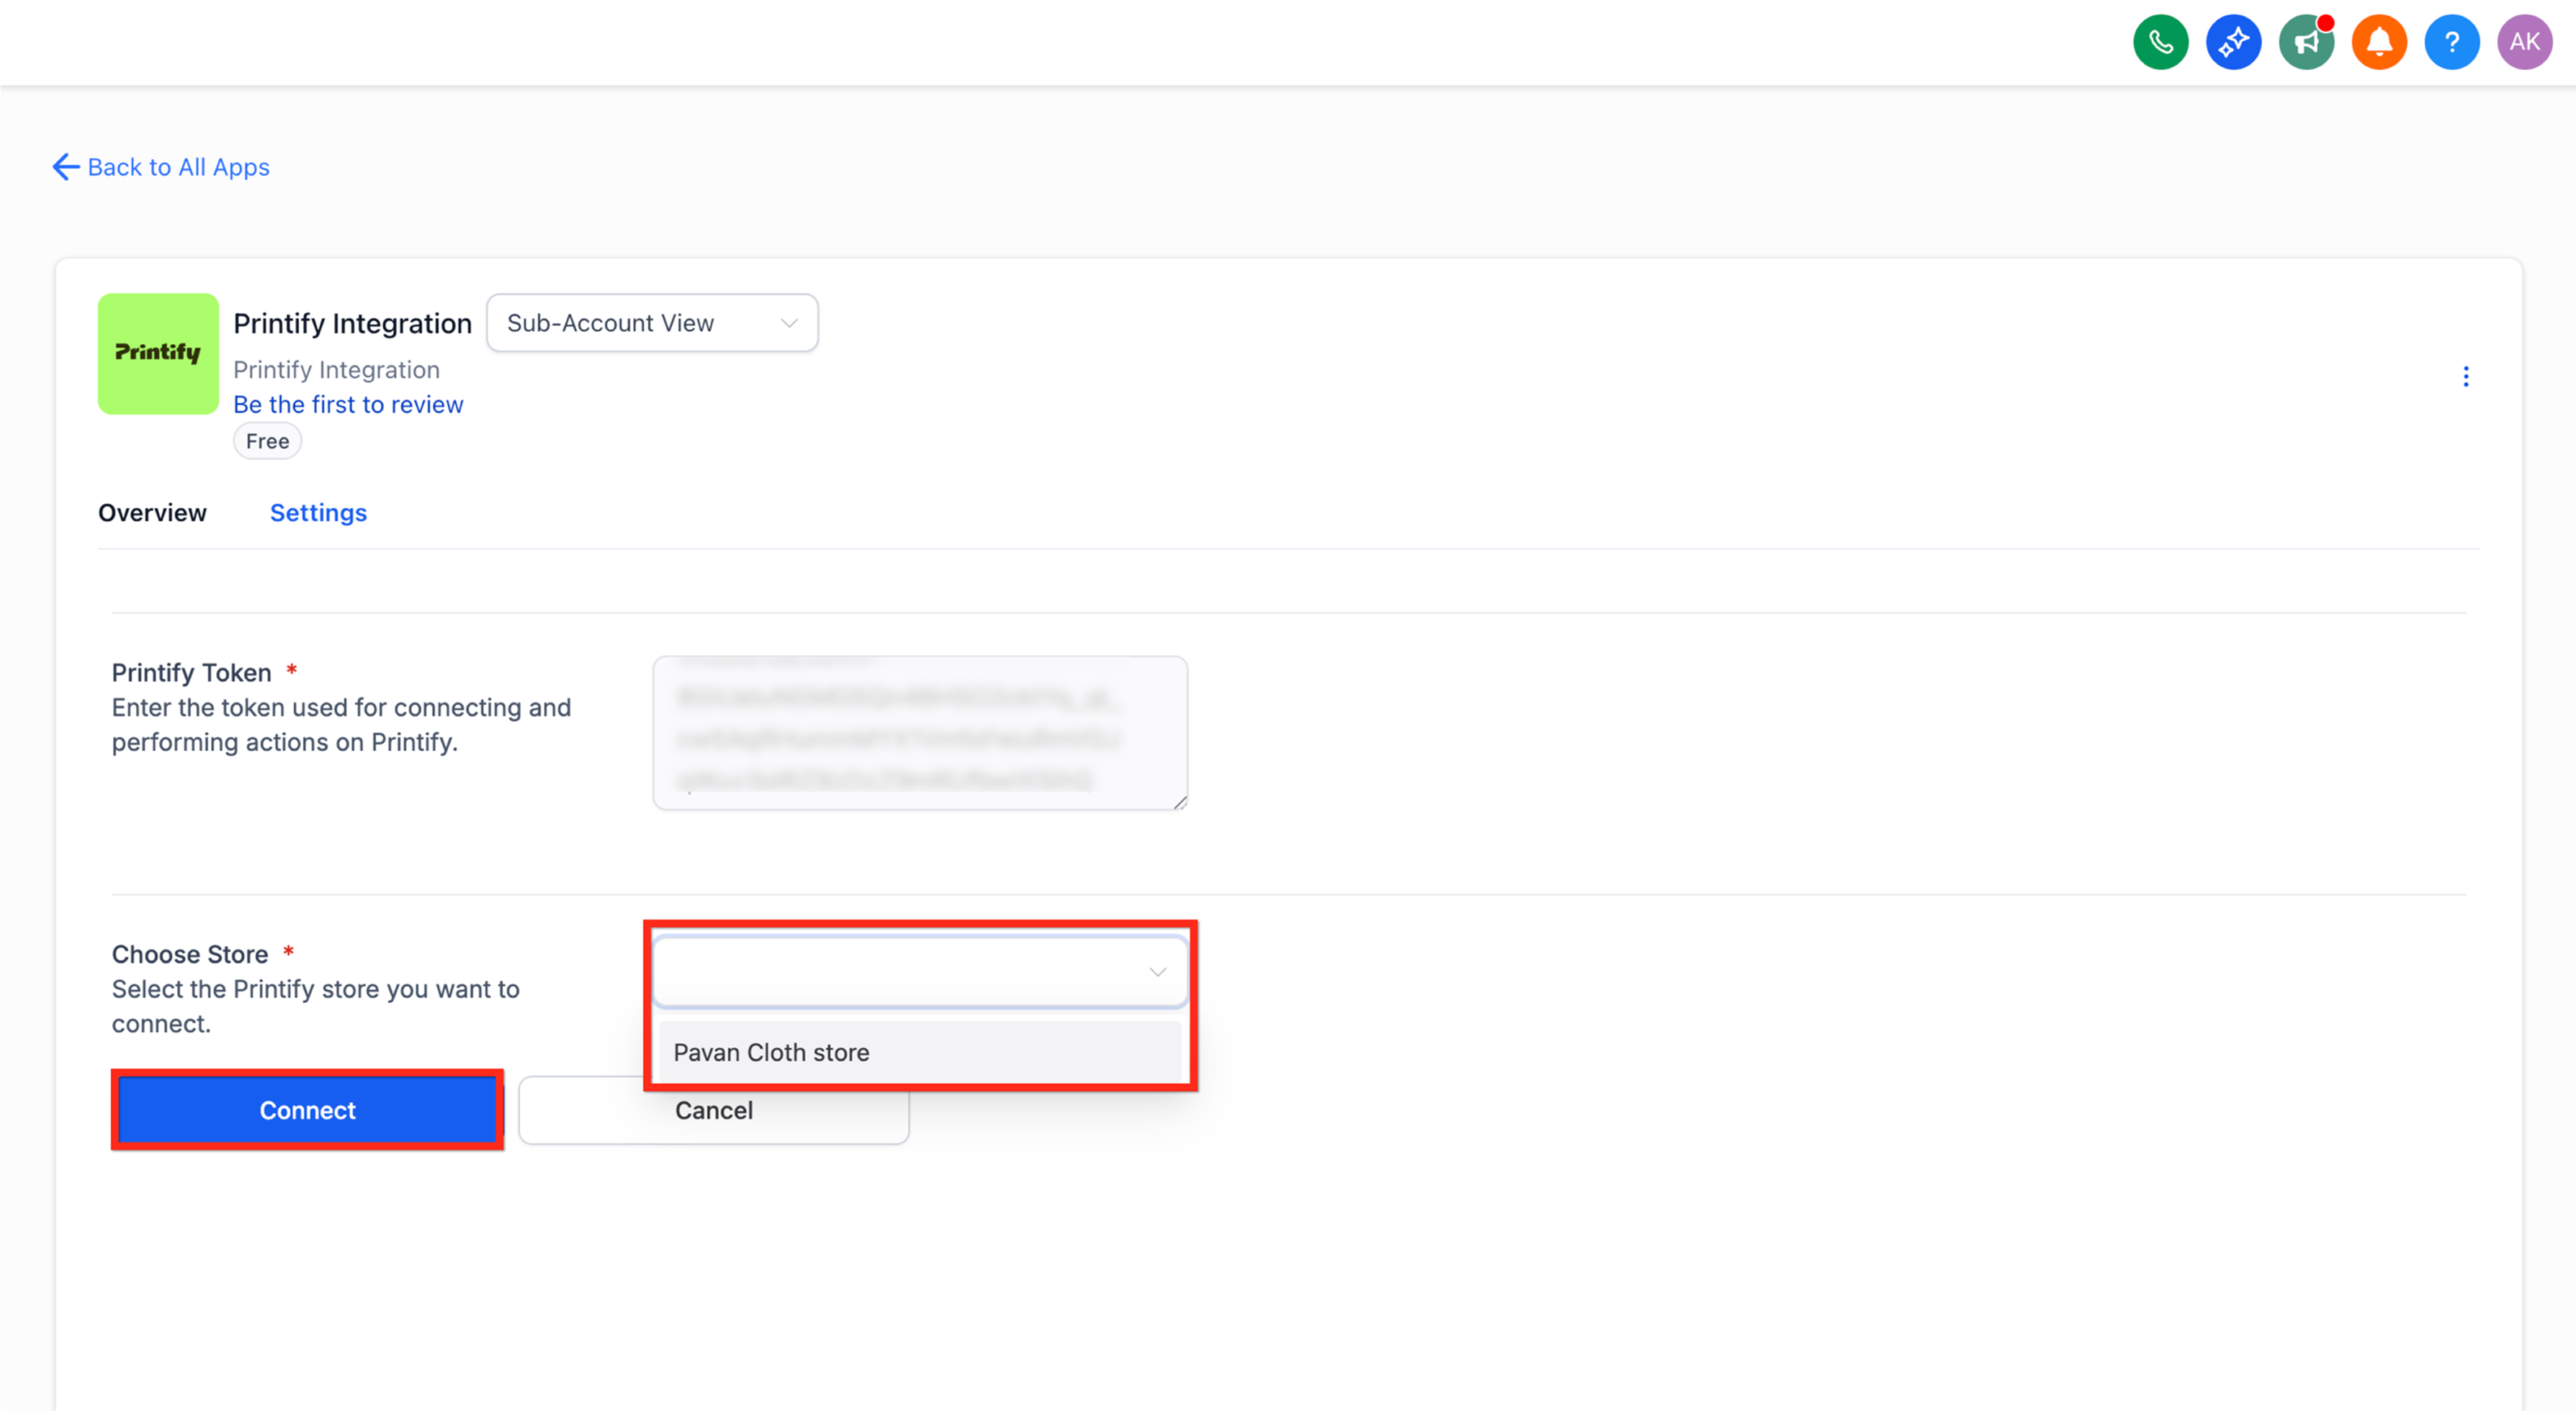Viewport: 2576px width, 1411px height.
Task: Focus the Printify Token text area
Action: [920, 732]
